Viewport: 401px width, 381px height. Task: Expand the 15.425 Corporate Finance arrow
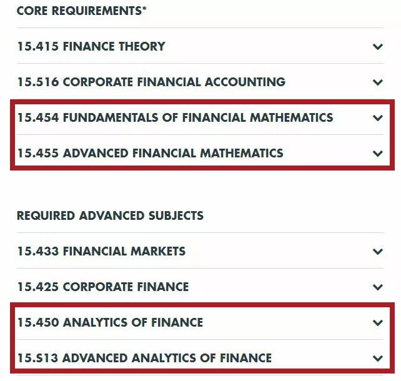[x=377, y=287]
